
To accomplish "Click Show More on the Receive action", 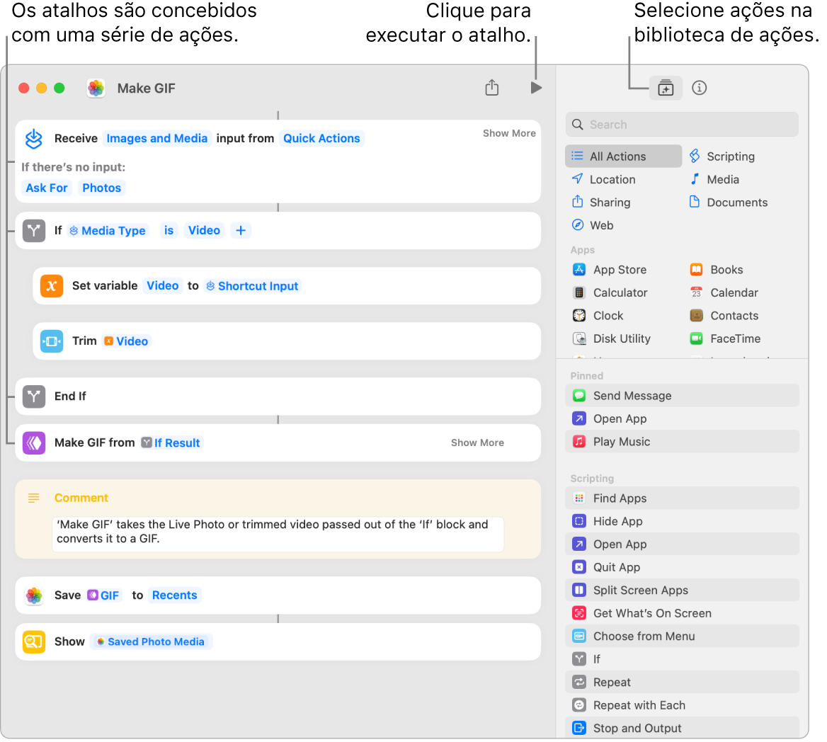I will pos(509,133).
